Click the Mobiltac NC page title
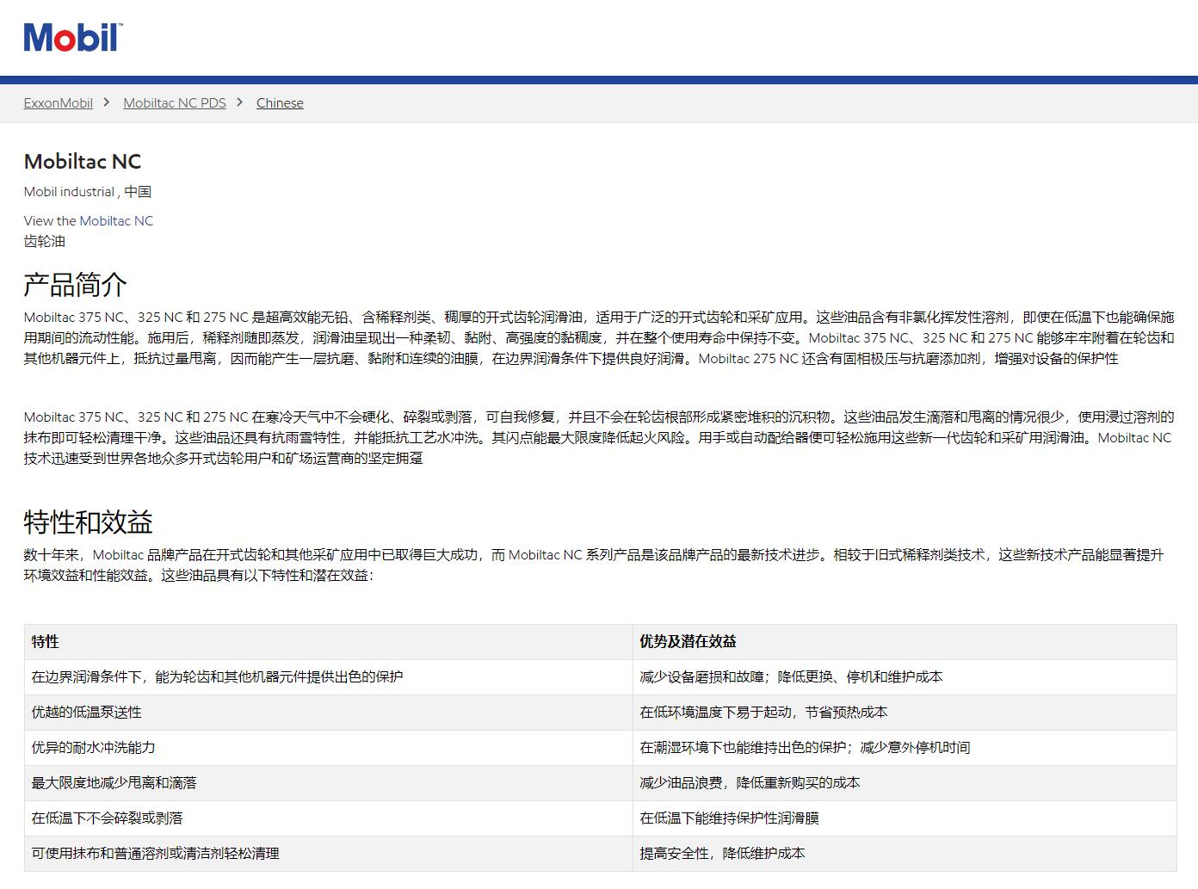Image resolution: width=1198 pixels, height=889 pixels. click(83, 162)
